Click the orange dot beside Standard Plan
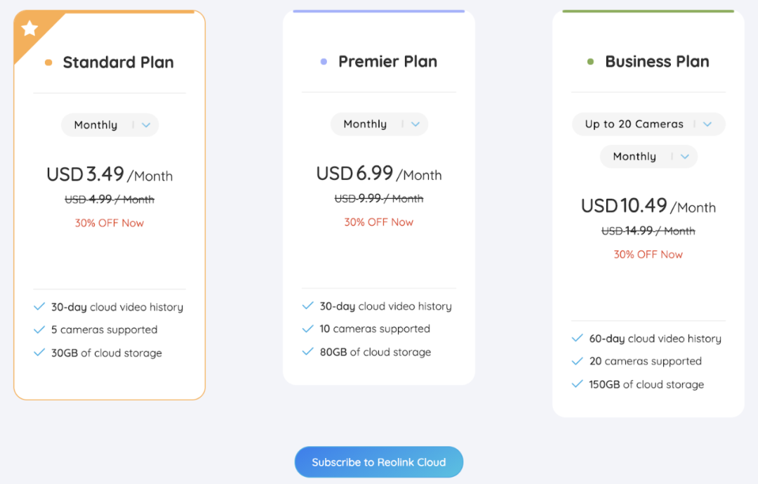The image size is (758, 484). 48,63
